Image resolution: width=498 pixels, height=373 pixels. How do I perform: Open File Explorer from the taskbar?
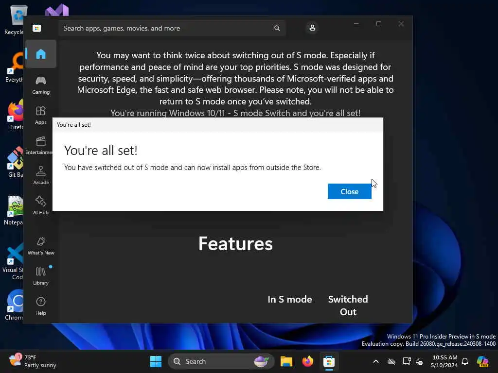point(286,361)
